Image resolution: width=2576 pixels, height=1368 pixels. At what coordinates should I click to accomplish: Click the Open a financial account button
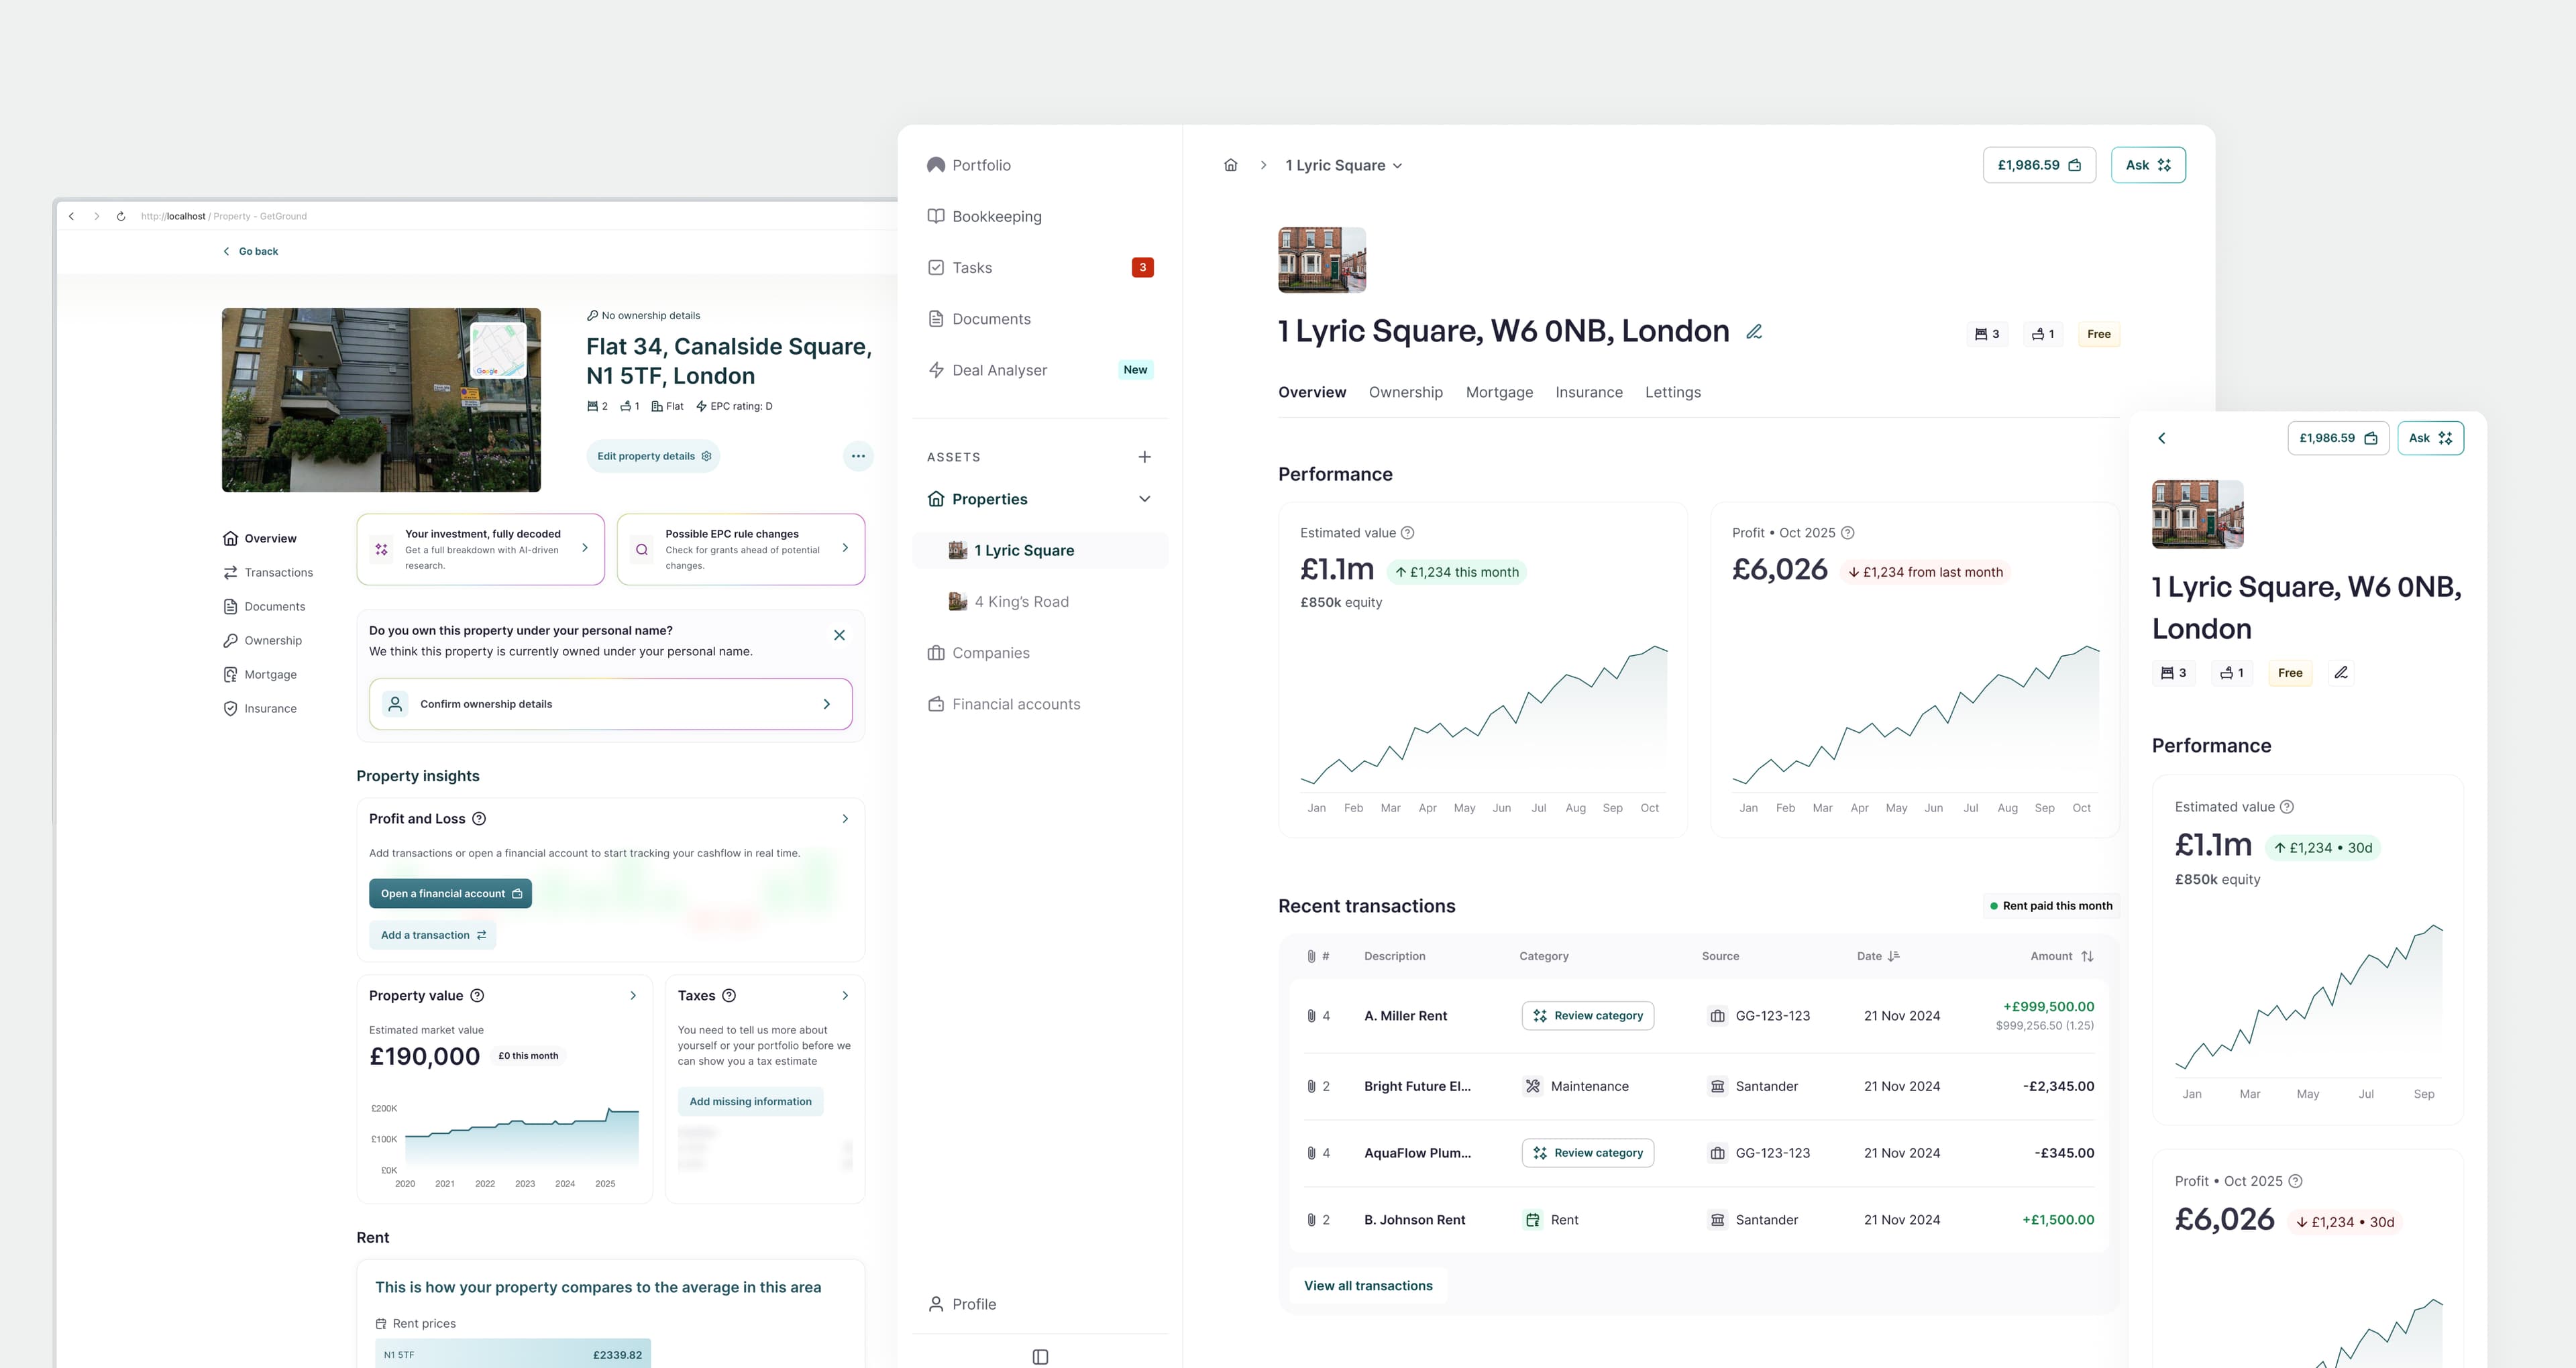click(x=449, y=893)
